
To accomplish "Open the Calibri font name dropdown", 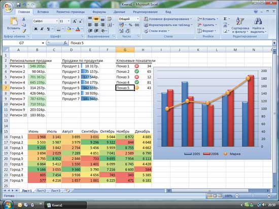I will pyautogui.click(x=57, y=21).
